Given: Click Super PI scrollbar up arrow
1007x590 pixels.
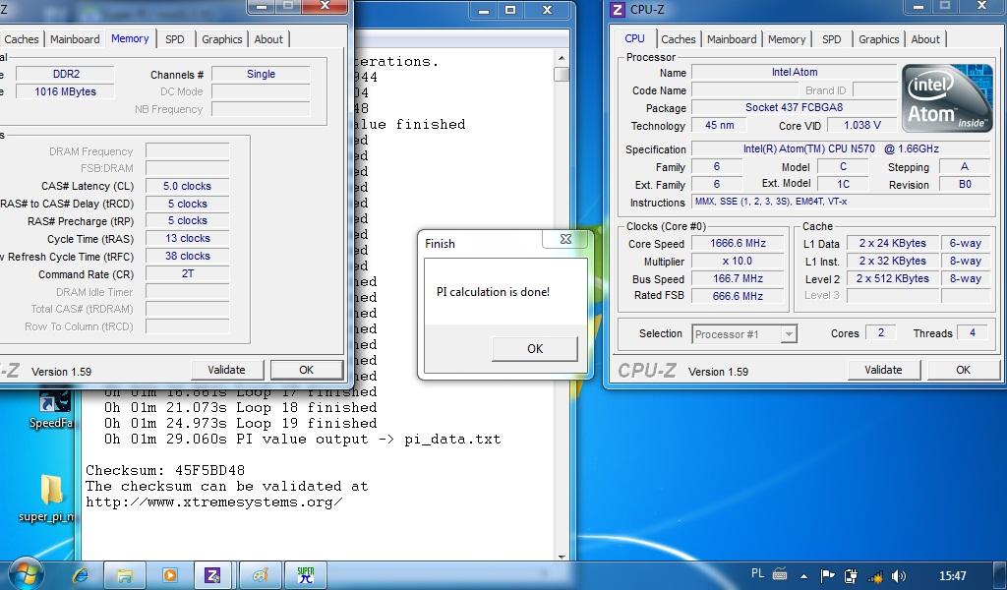Looking at the screenshot, I should (562, 58).
